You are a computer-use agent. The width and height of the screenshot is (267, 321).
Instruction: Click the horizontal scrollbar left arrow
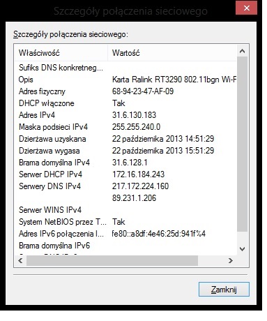pos(20,260)
